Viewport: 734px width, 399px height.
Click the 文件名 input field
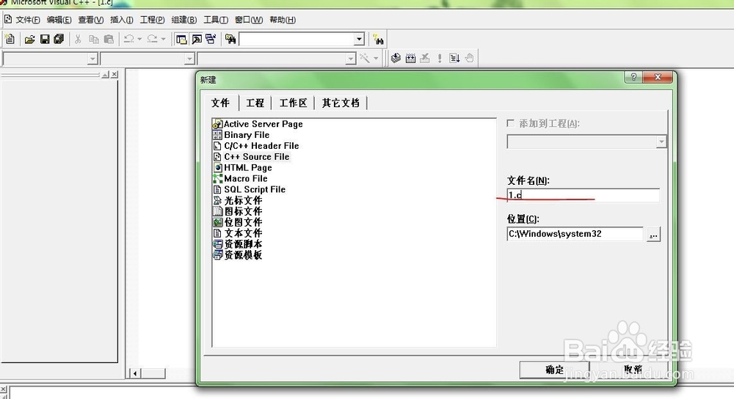pos(584,195)
